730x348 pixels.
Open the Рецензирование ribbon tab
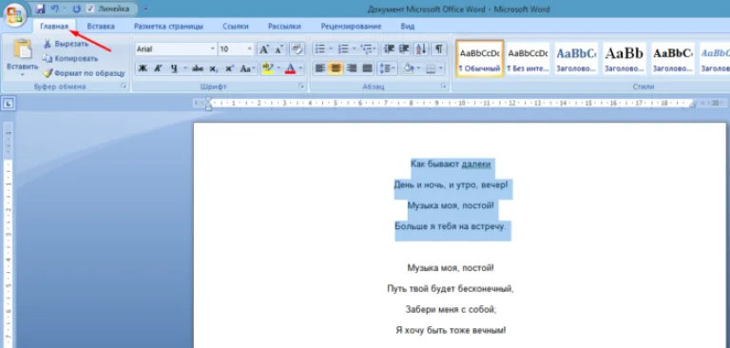[x=351, y=27]
